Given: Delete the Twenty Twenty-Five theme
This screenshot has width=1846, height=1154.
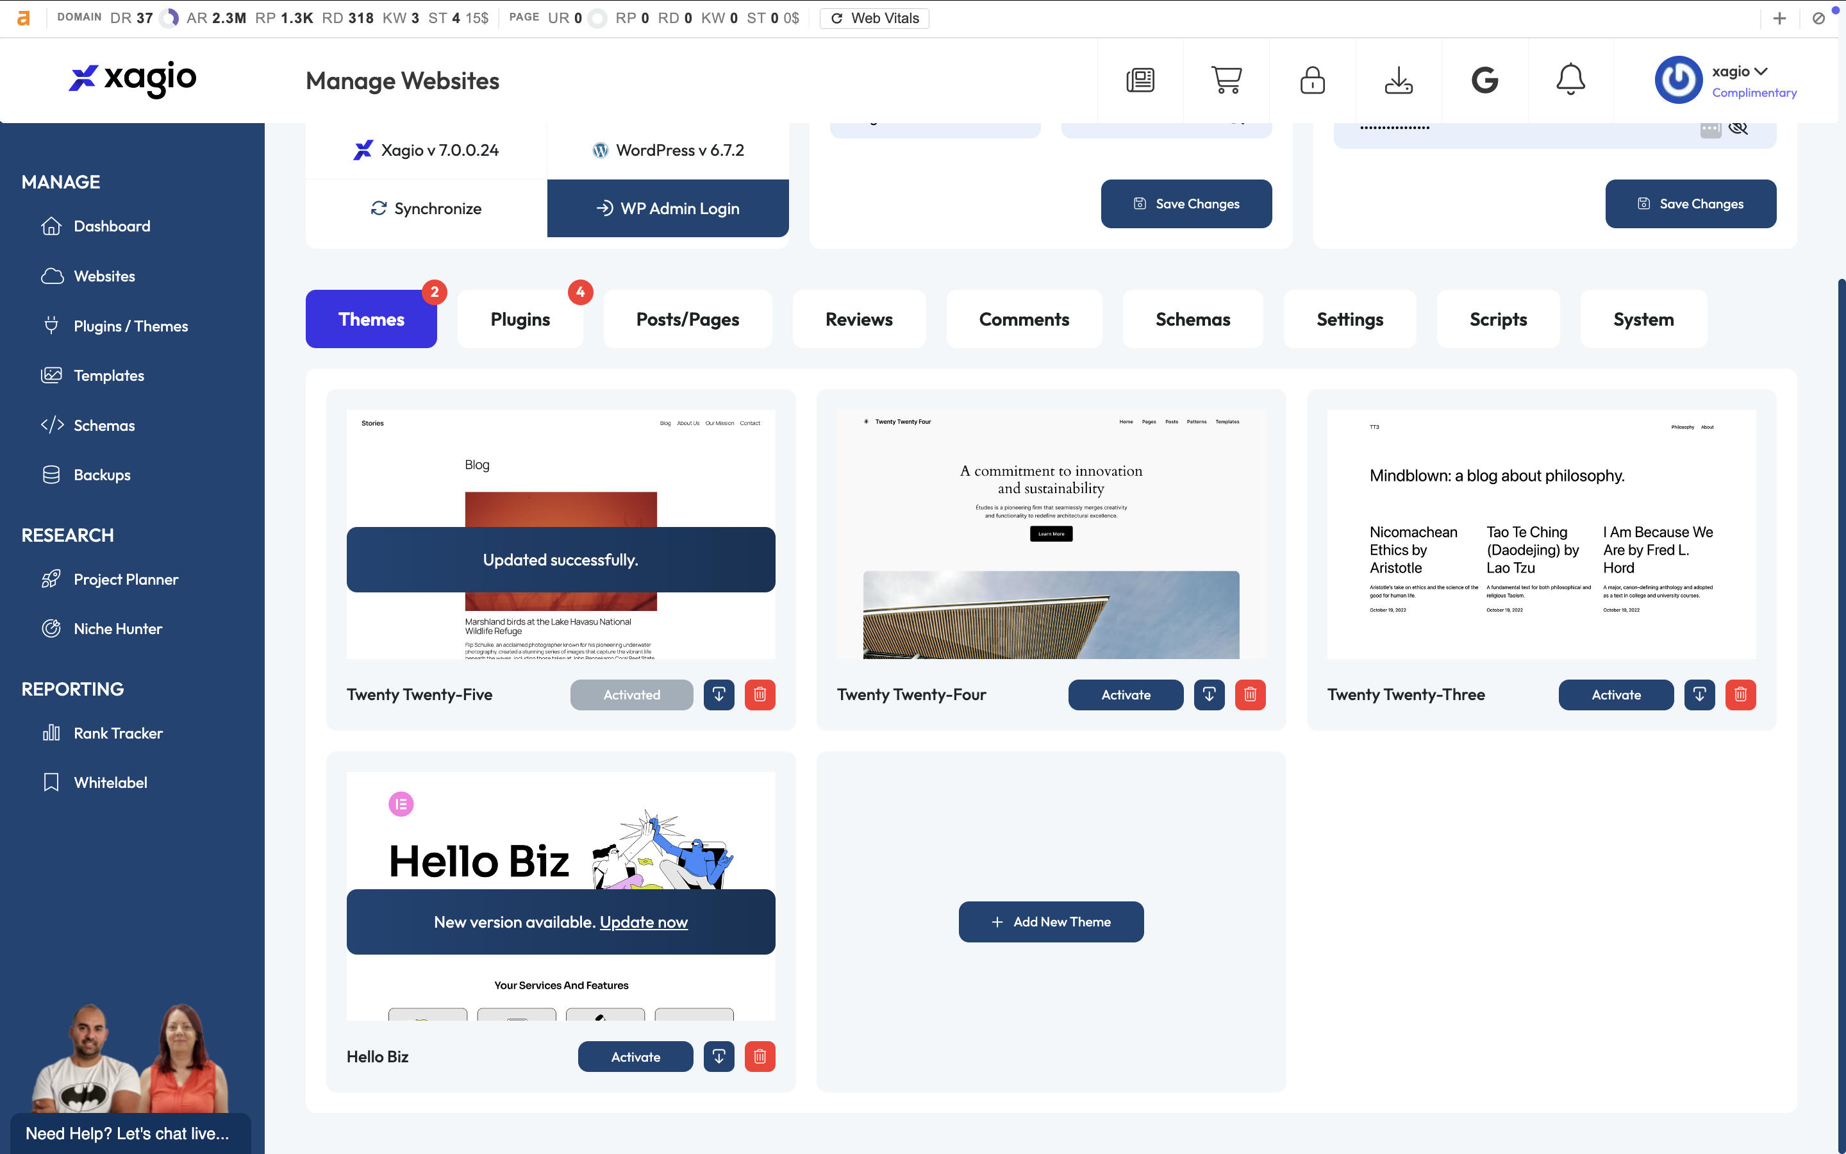Looking at the screenshot, I should pos(760,694).
